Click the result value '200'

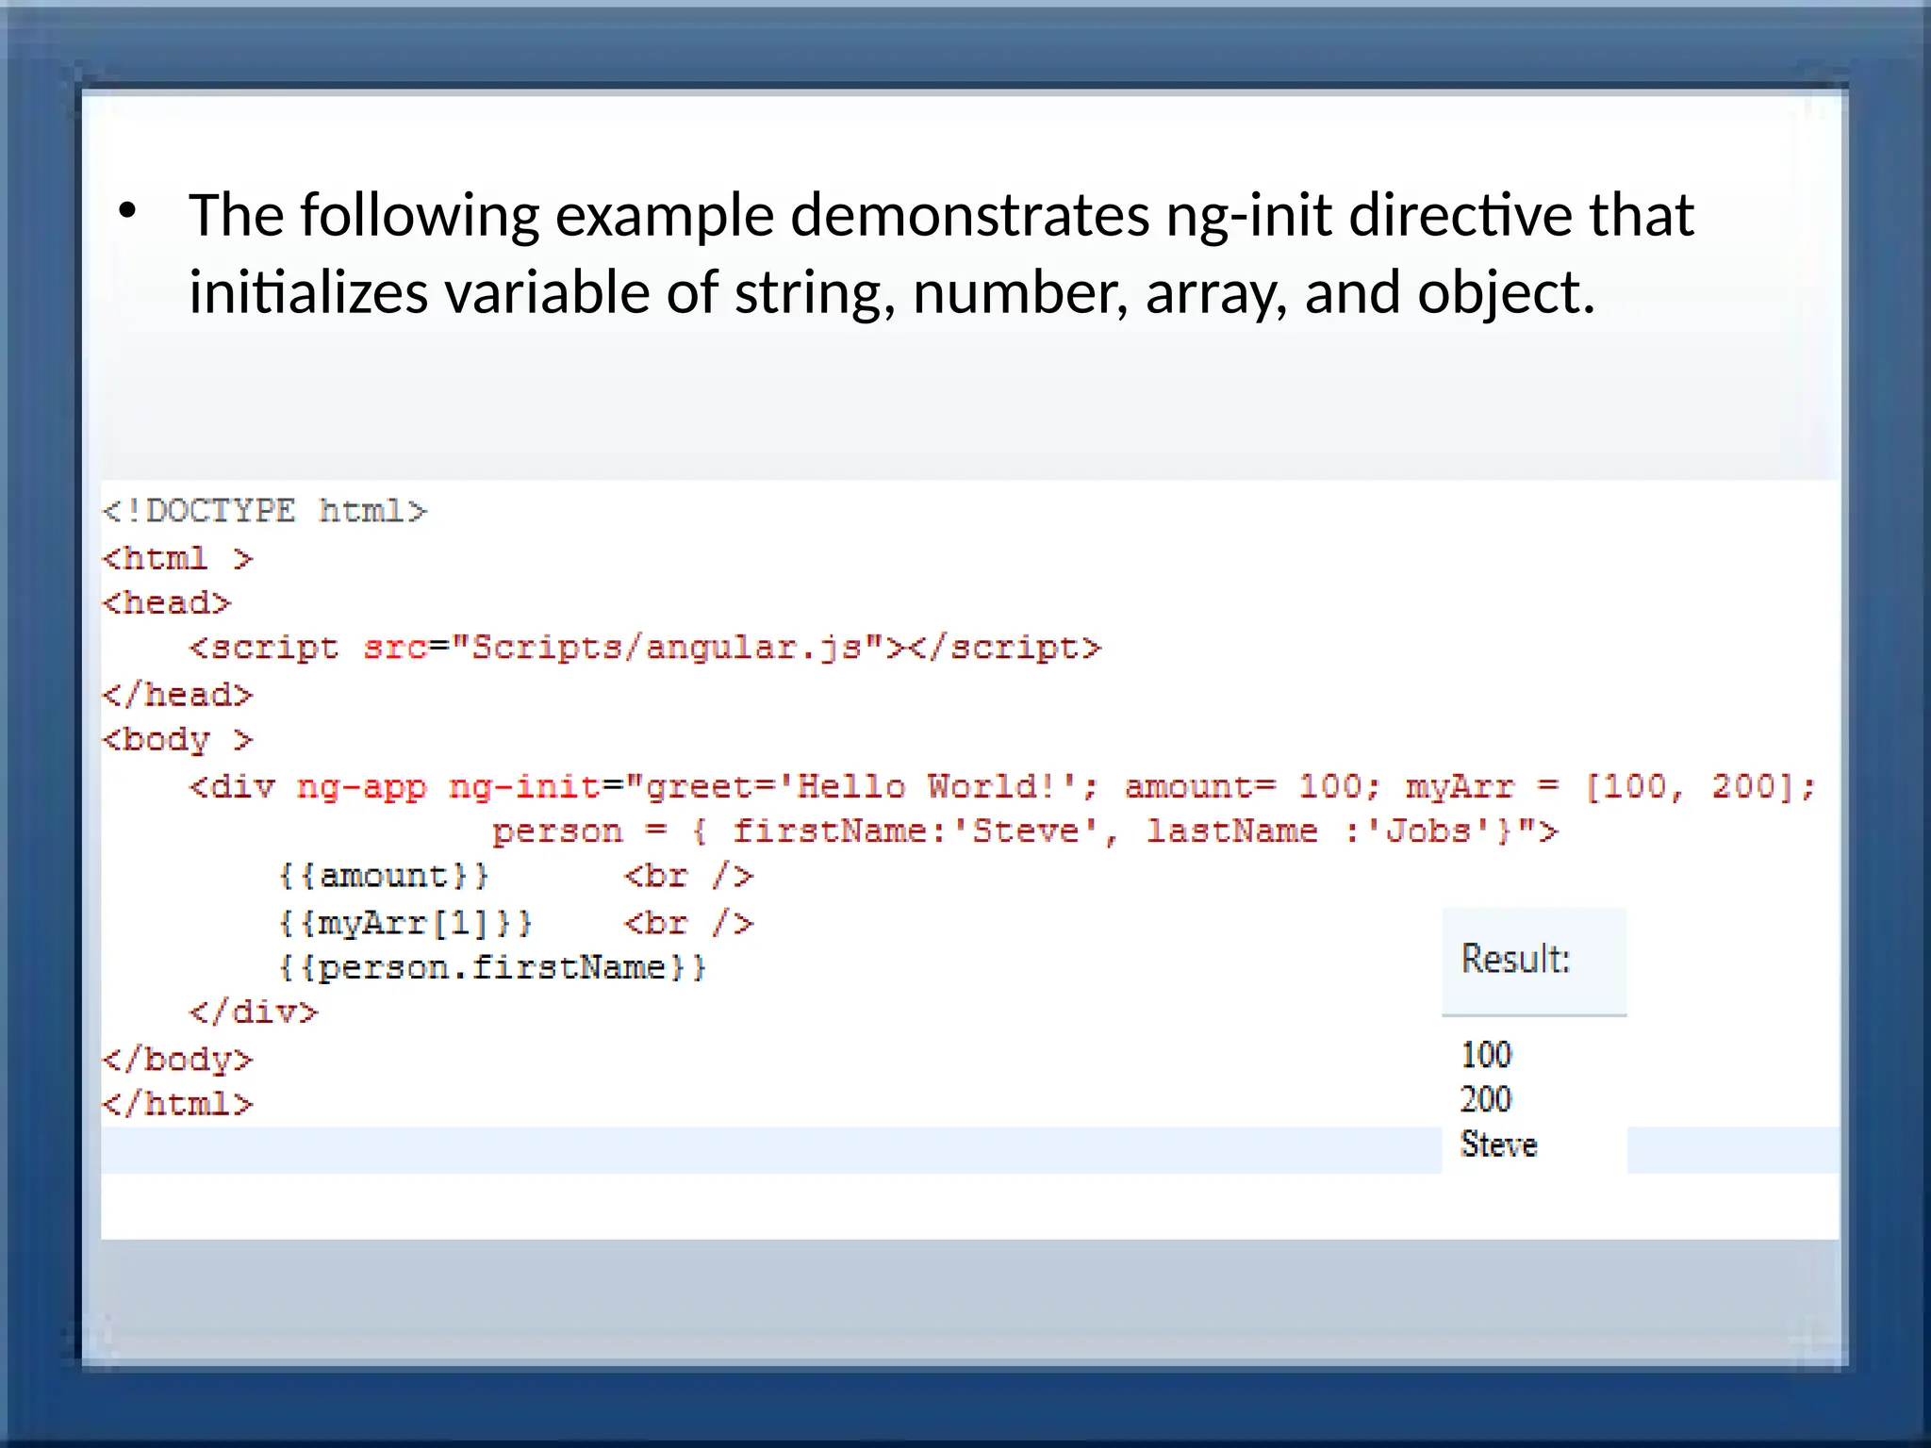click(x=1486, y=1099)
